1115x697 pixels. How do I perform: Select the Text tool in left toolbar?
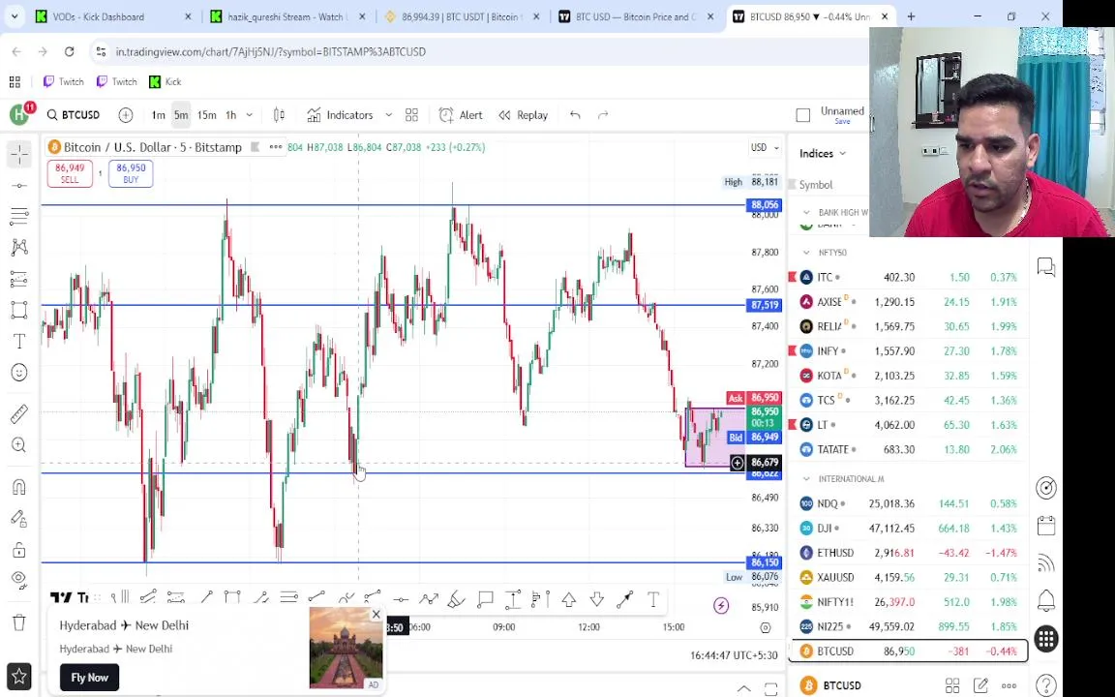[19, 342]
